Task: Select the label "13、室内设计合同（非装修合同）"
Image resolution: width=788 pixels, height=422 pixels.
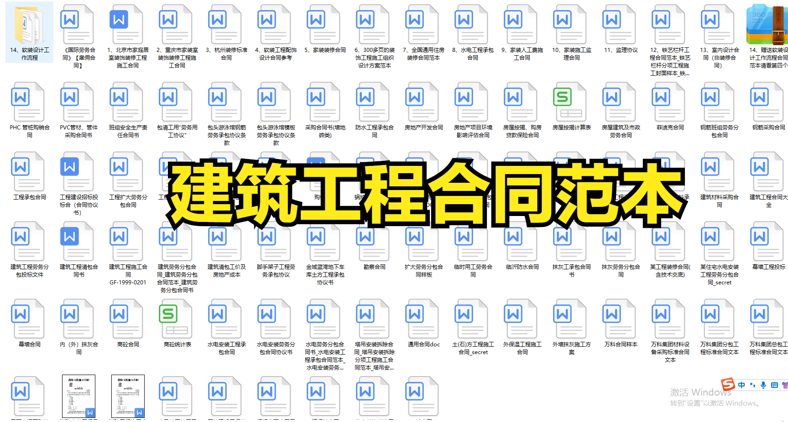Action: (720, 58)
